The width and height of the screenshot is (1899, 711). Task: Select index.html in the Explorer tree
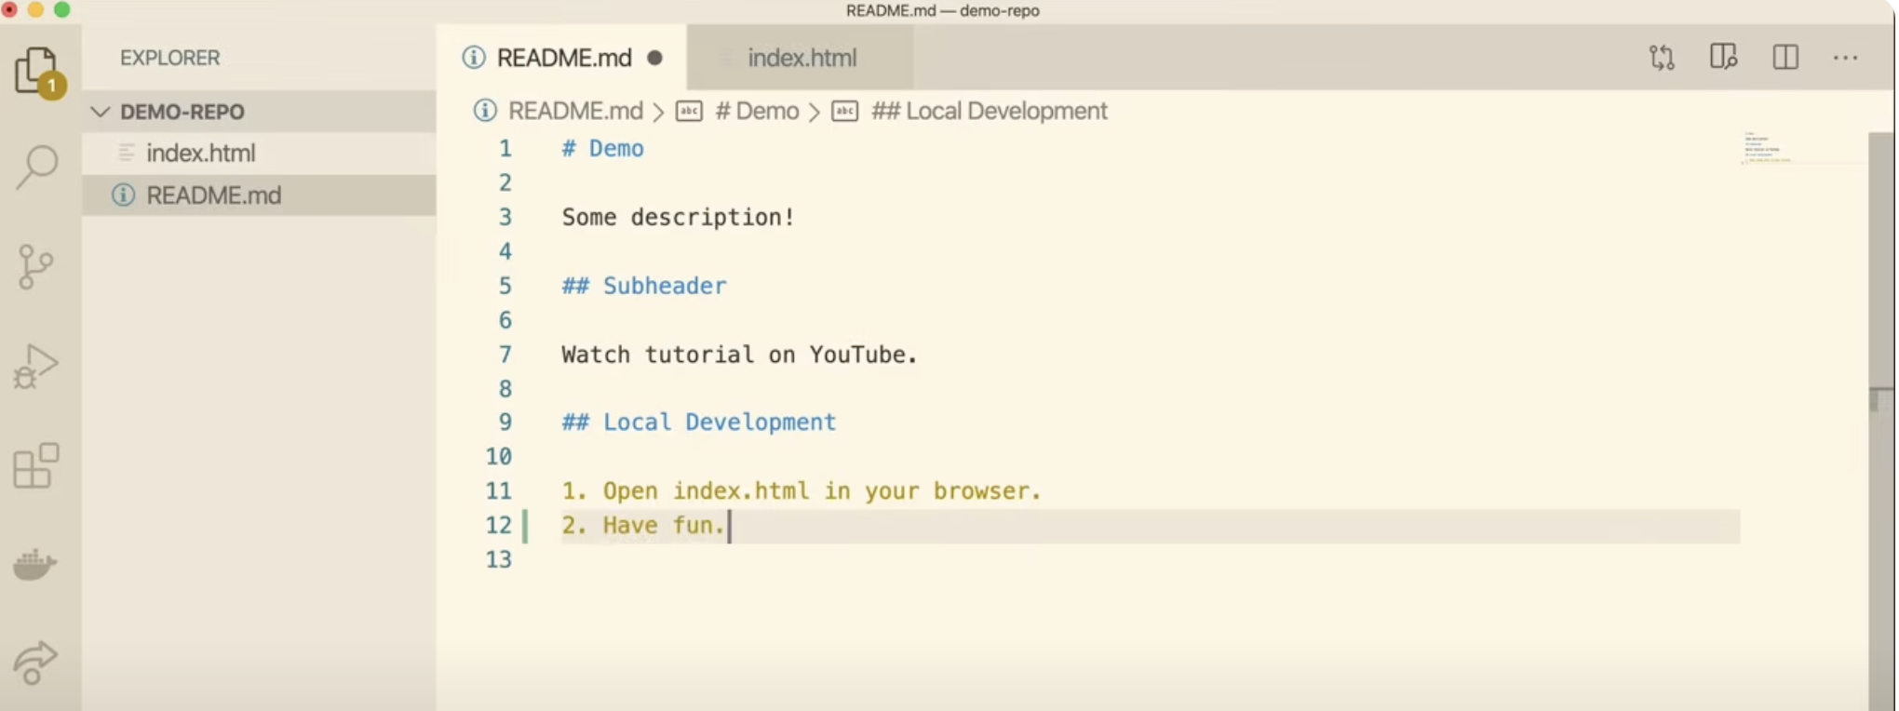[200, 153]
